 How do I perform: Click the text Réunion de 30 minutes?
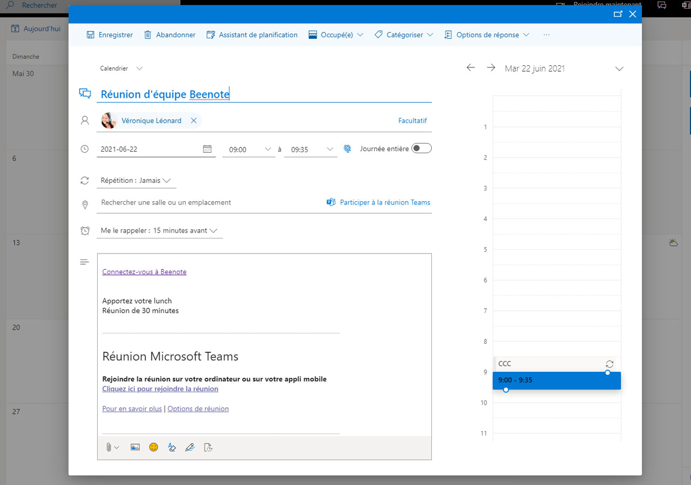[x=140, y=311]
